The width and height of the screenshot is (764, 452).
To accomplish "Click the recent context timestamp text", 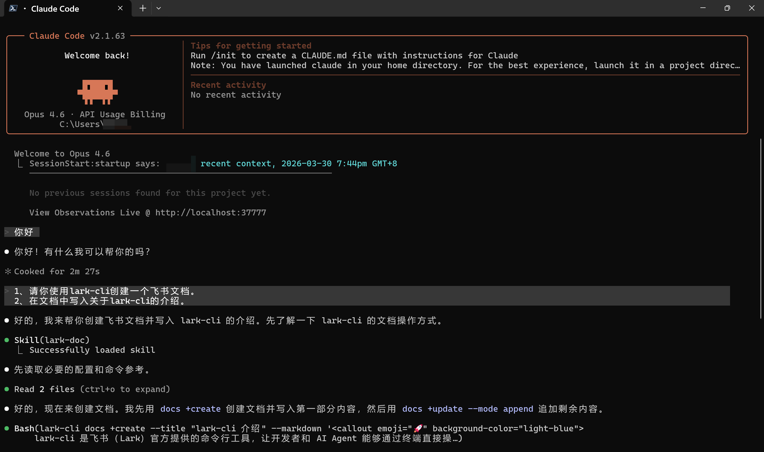I will click(x=298, y=164).
